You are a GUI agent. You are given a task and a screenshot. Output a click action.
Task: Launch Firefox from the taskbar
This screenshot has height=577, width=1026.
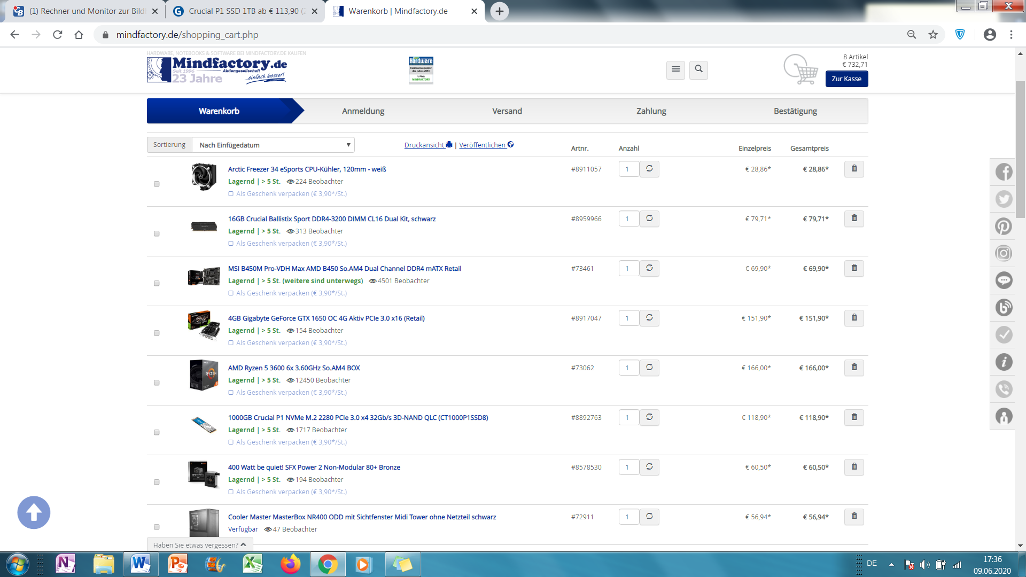(290, 564)
